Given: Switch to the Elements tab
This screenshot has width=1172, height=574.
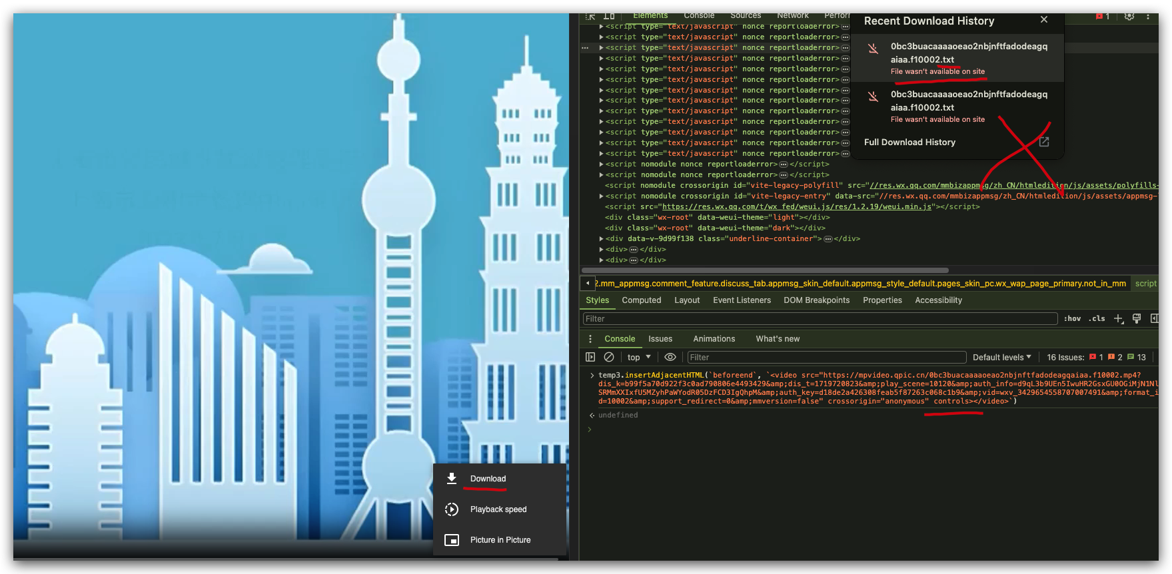Looking at the screenshot, I should [650, 16].
